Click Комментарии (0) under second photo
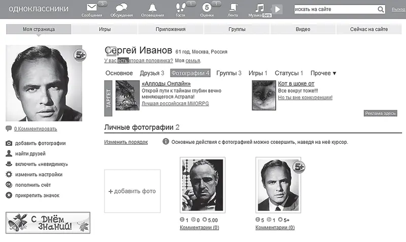406x242 pixels. (275, 227)
